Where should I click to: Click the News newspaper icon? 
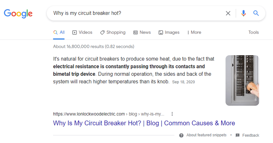(135, 33)
